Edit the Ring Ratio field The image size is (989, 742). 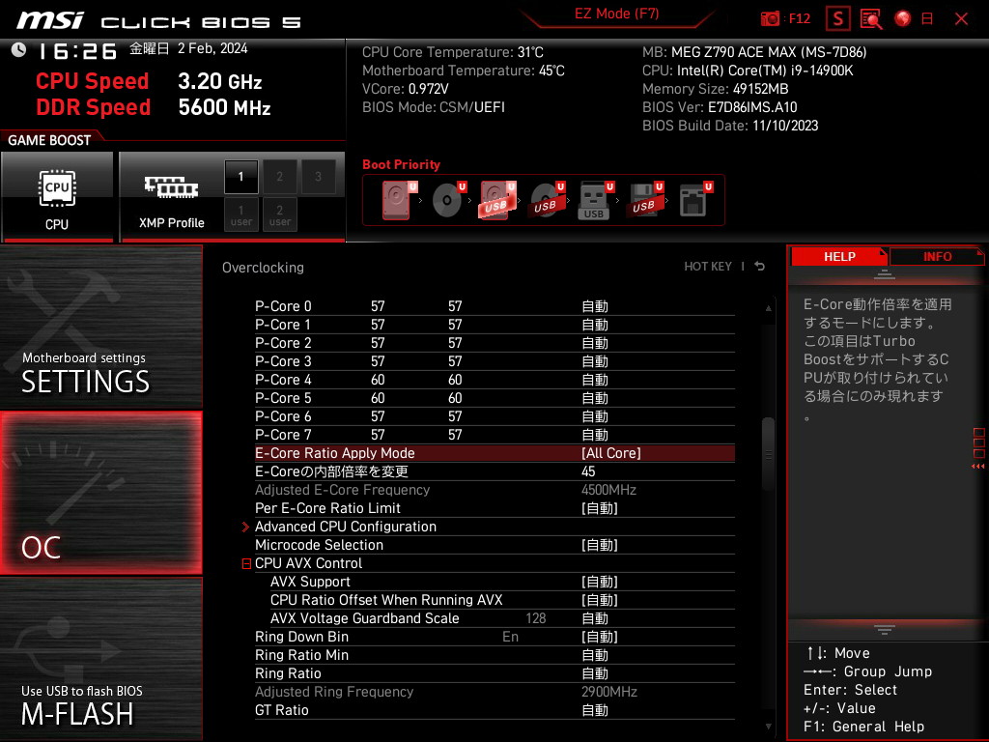click(594, 673)
